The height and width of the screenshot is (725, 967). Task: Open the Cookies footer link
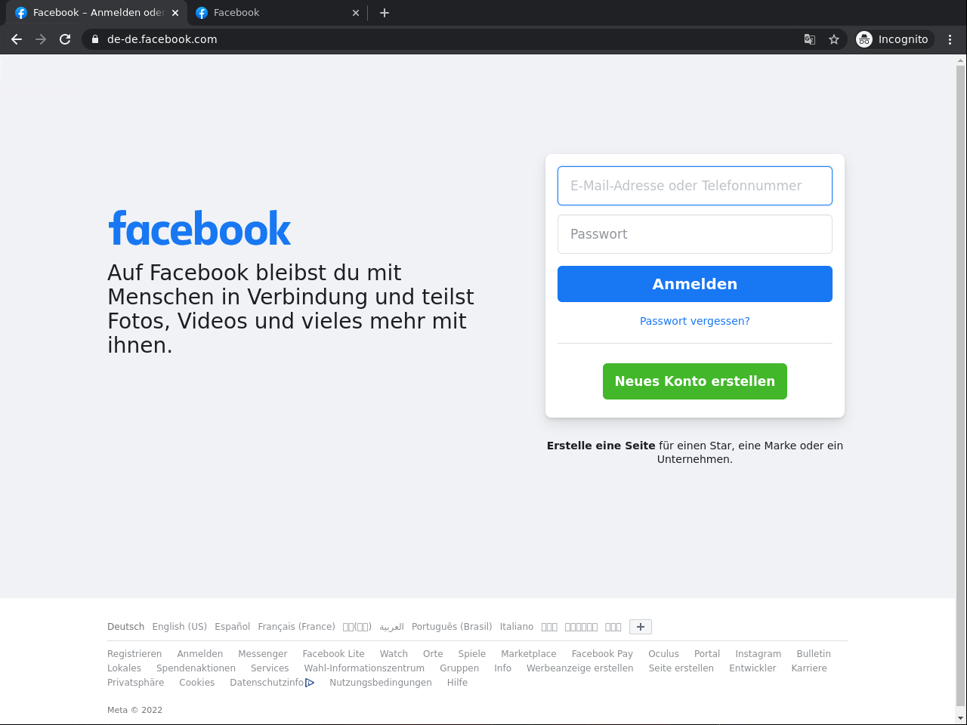pos(197,683)
